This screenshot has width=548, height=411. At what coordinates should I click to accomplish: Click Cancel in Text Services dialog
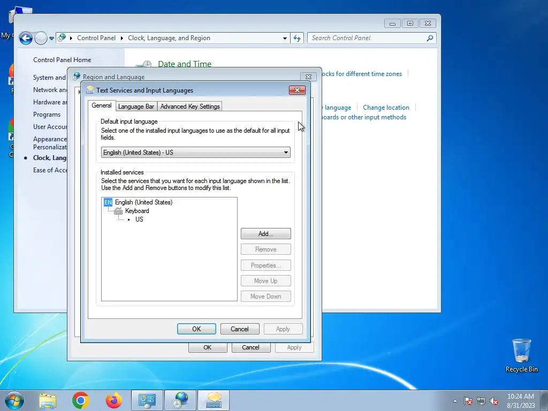pos(240,329)
